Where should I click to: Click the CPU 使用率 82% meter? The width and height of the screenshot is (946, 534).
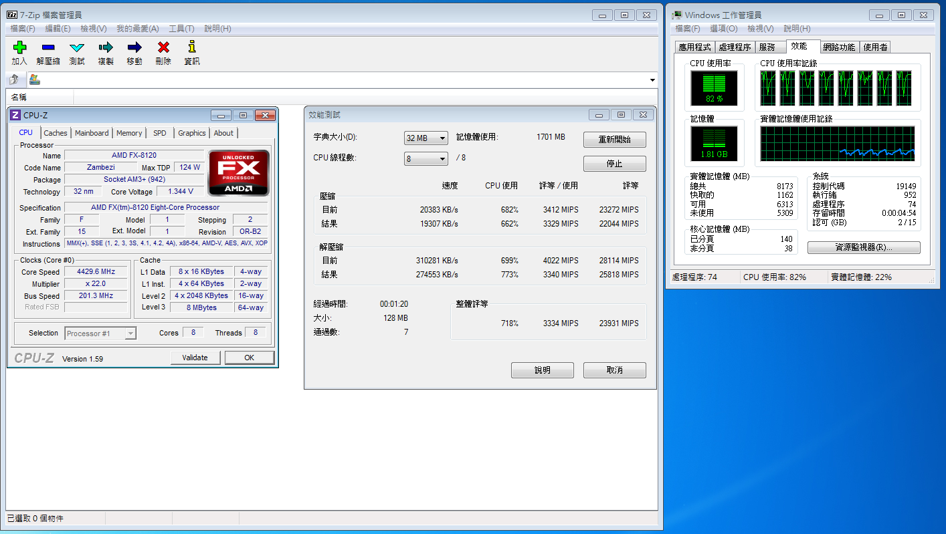click(x=714, y=88)
